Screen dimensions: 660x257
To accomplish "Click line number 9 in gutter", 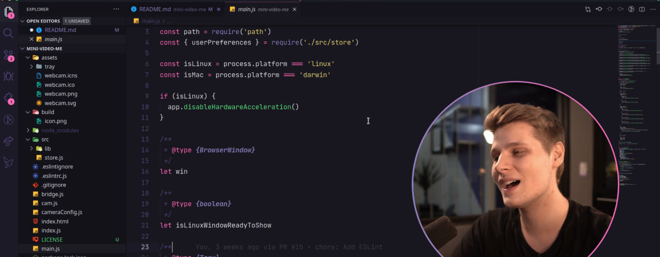I will click(147, 96).
